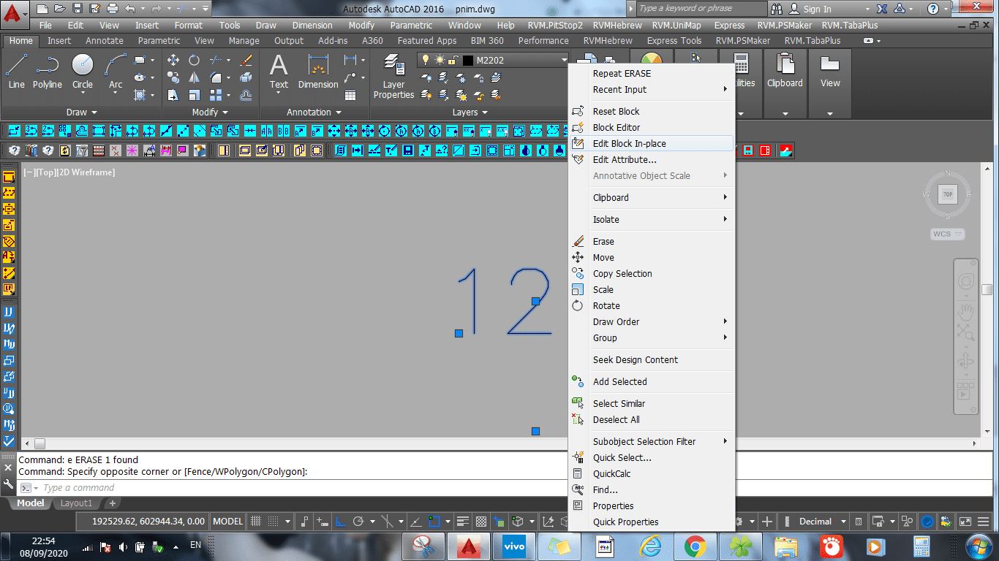Choose Edit Block In-place from context menu
Viewport: 999px width, 561px height.
[x=629, y=144]
